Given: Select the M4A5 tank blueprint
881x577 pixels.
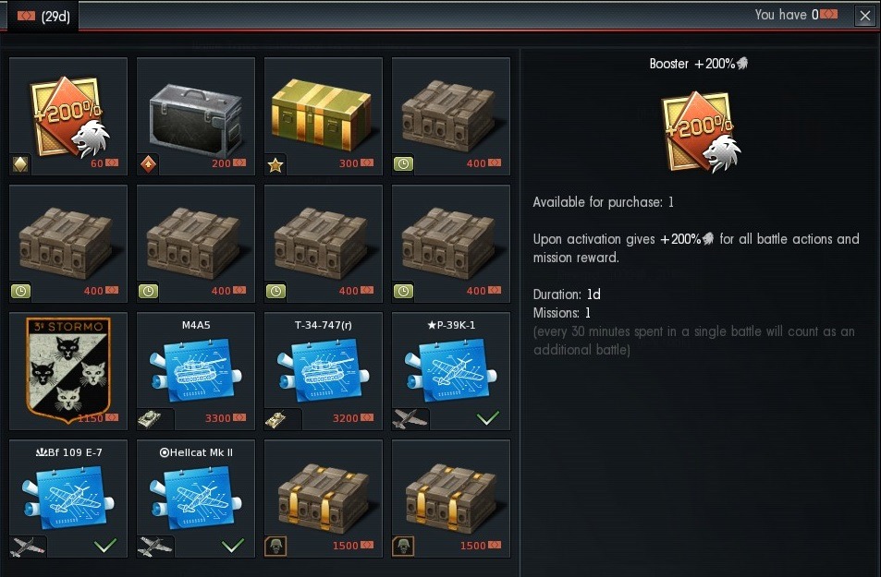Looking at the screenshot, I should [196, 371].
